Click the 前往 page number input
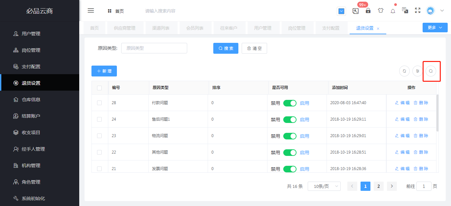The height and width of the screenshot is (206, 451). click(x=424, y=186)
